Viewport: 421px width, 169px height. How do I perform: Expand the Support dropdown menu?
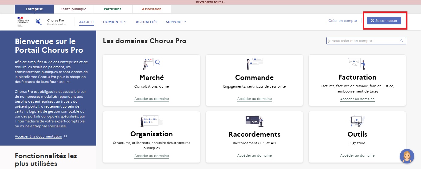pos(176,22)
